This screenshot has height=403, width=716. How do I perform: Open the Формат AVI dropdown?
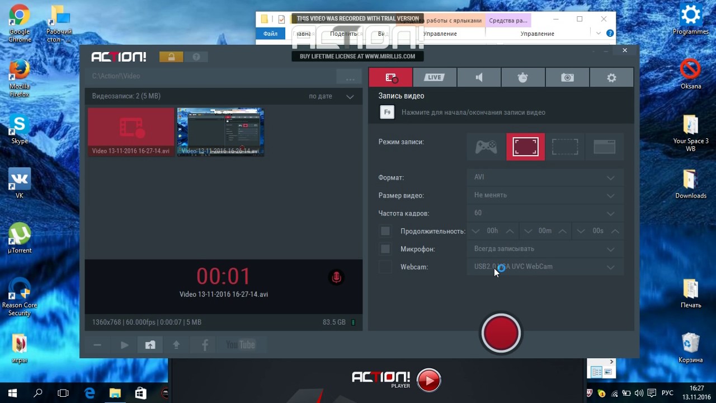pyautogui.click(x=545, y=177)
